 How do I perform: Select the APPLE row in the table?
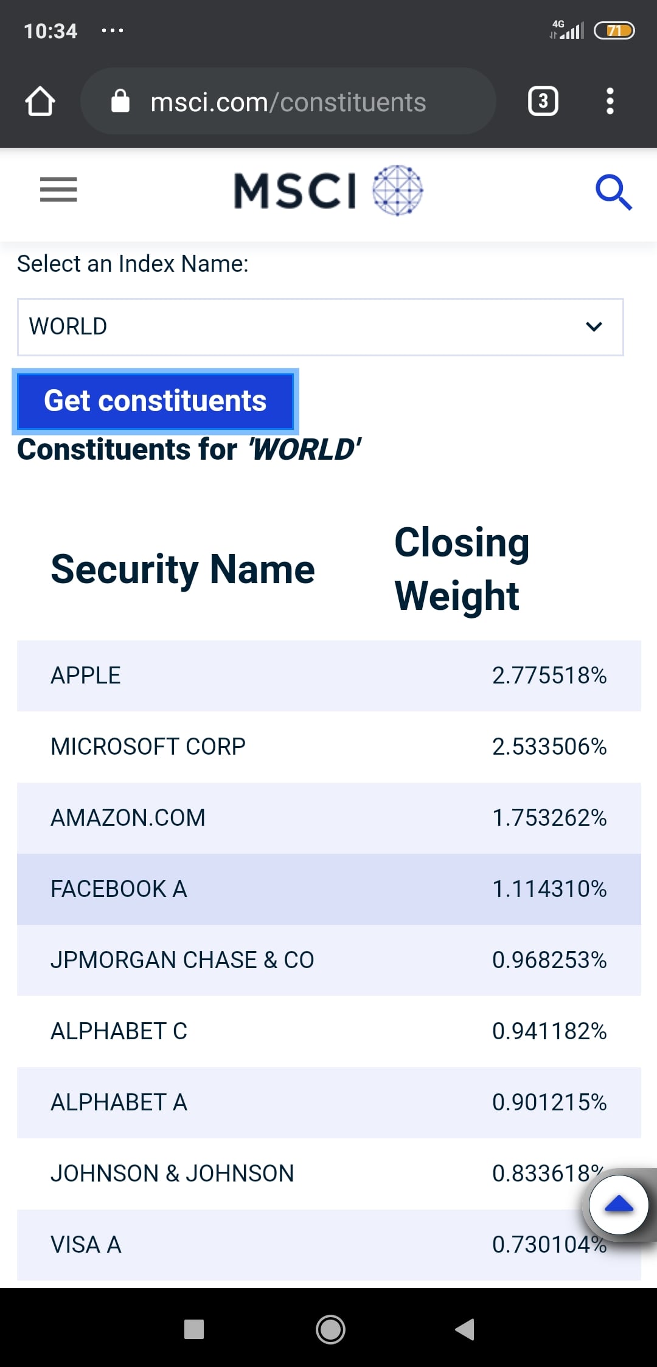[x=329, y=676]
